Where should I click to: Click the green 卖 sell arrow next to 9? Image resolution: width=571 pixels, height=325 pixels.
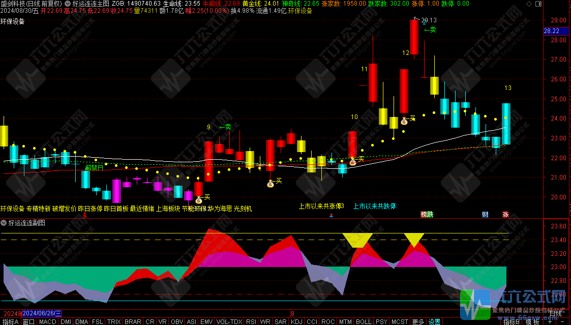(225, 127)
